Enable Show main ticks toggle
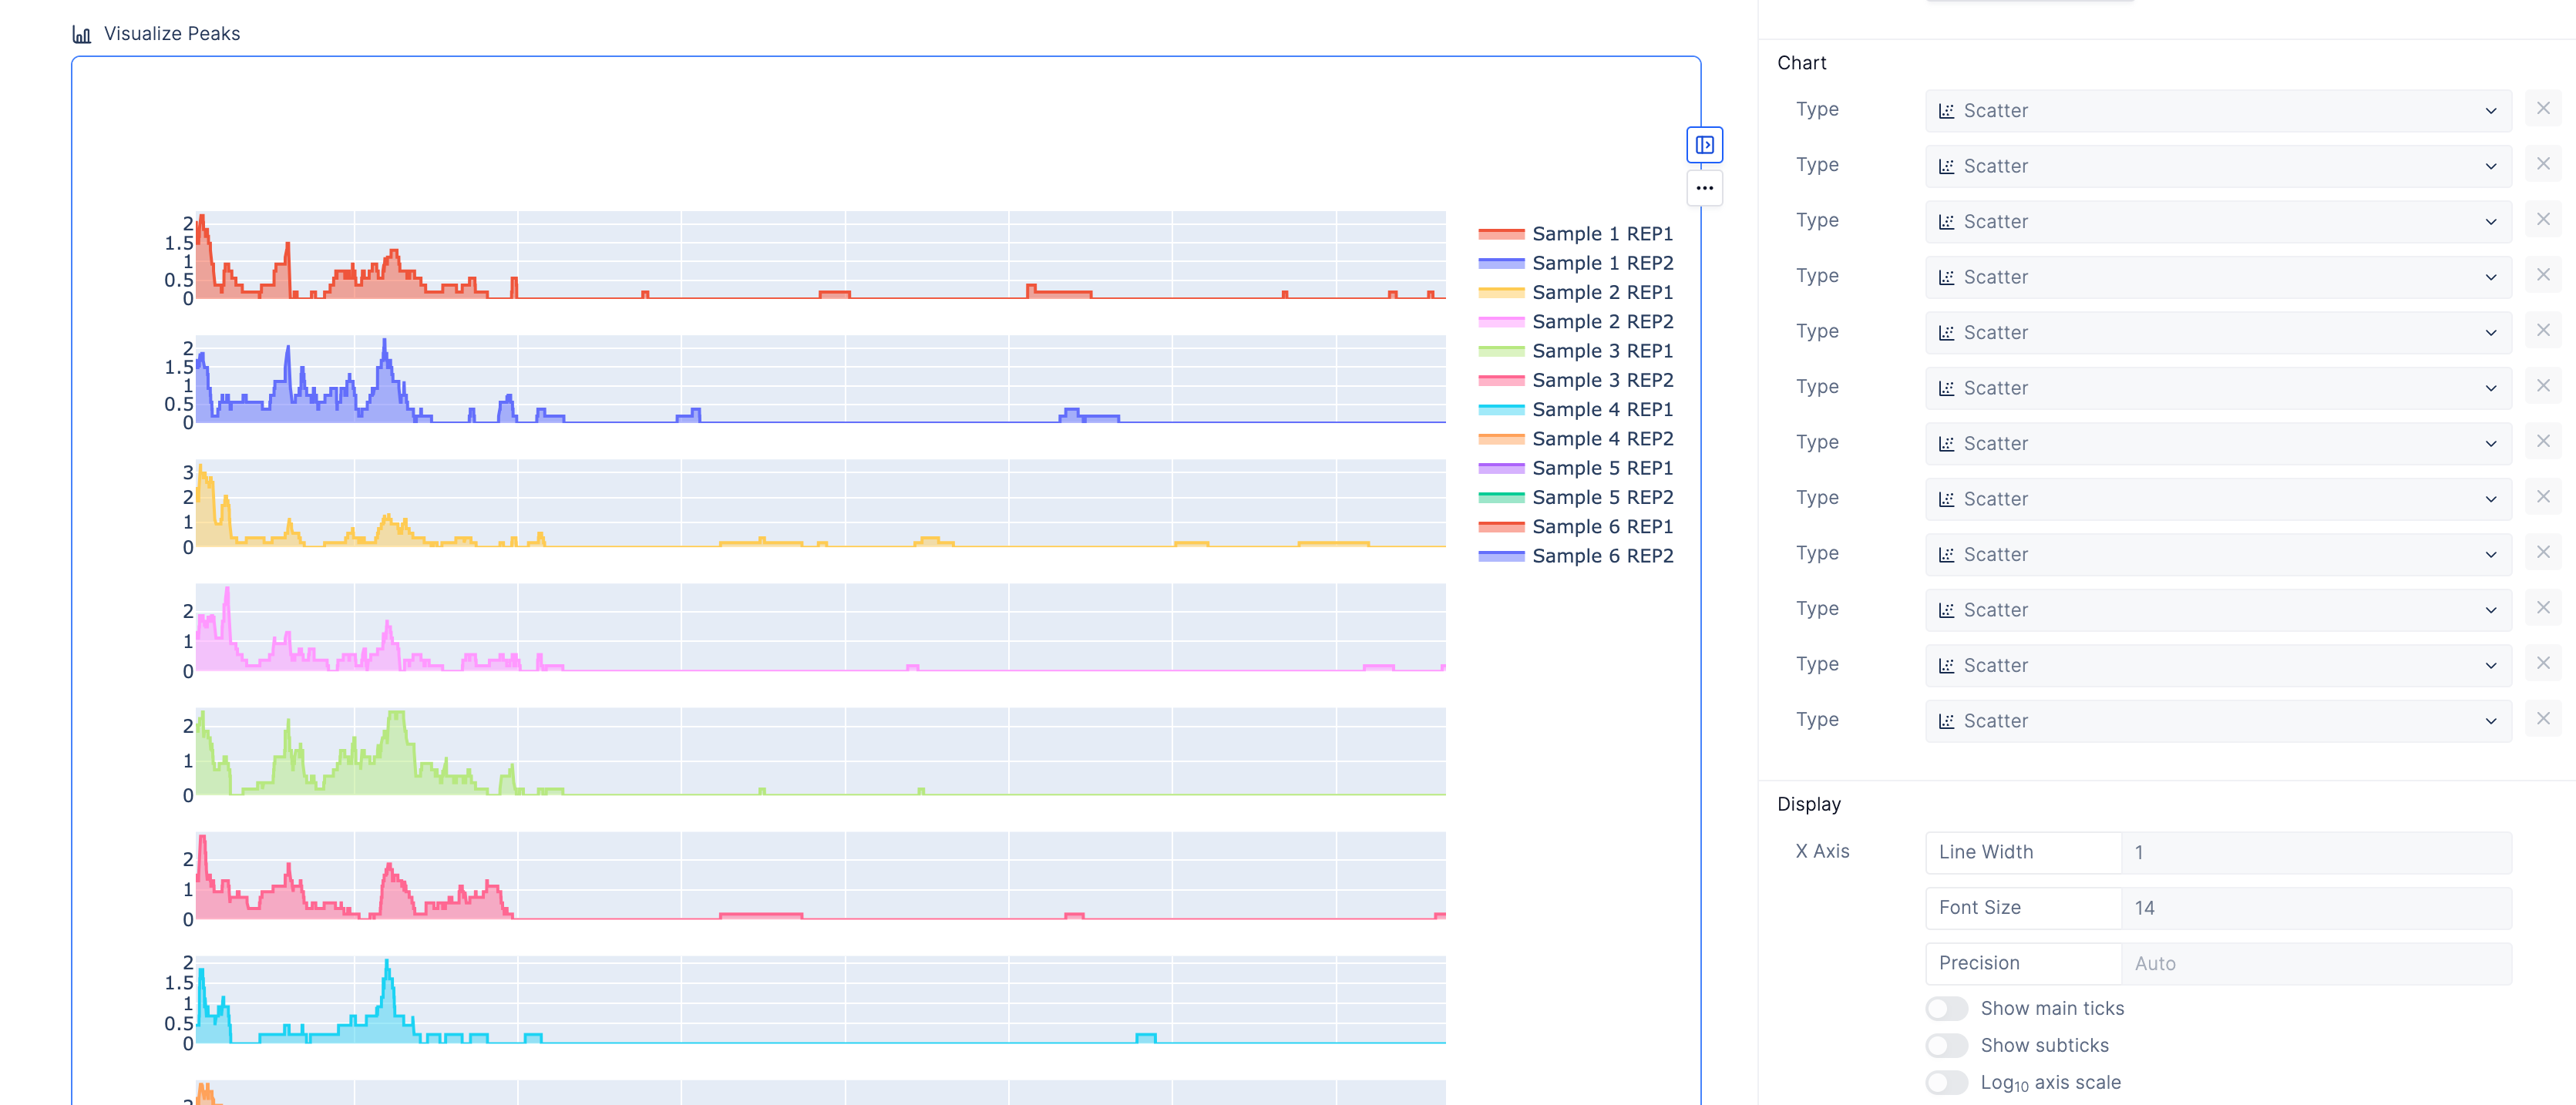Image resolution: width=2576 pixels, height=1105 pixels. coord(1946,1008)
